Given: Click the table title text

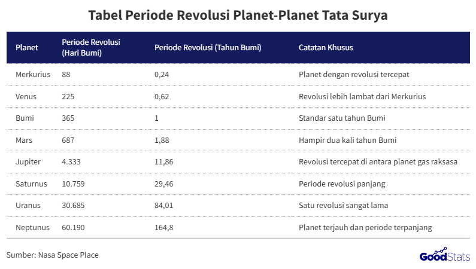Looking at the screenshot, I should [238, 16].
